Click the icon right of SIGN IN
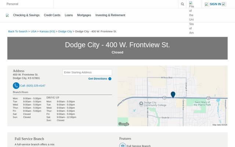 pyautogui.click(x=224, y=4)
